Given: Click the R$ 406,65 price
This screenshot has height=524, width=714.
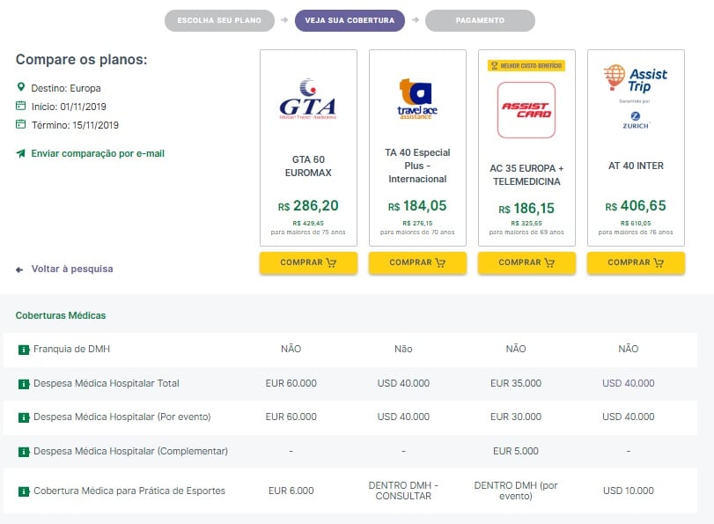Looking at the screenshot, I should [x=636, y=206].
